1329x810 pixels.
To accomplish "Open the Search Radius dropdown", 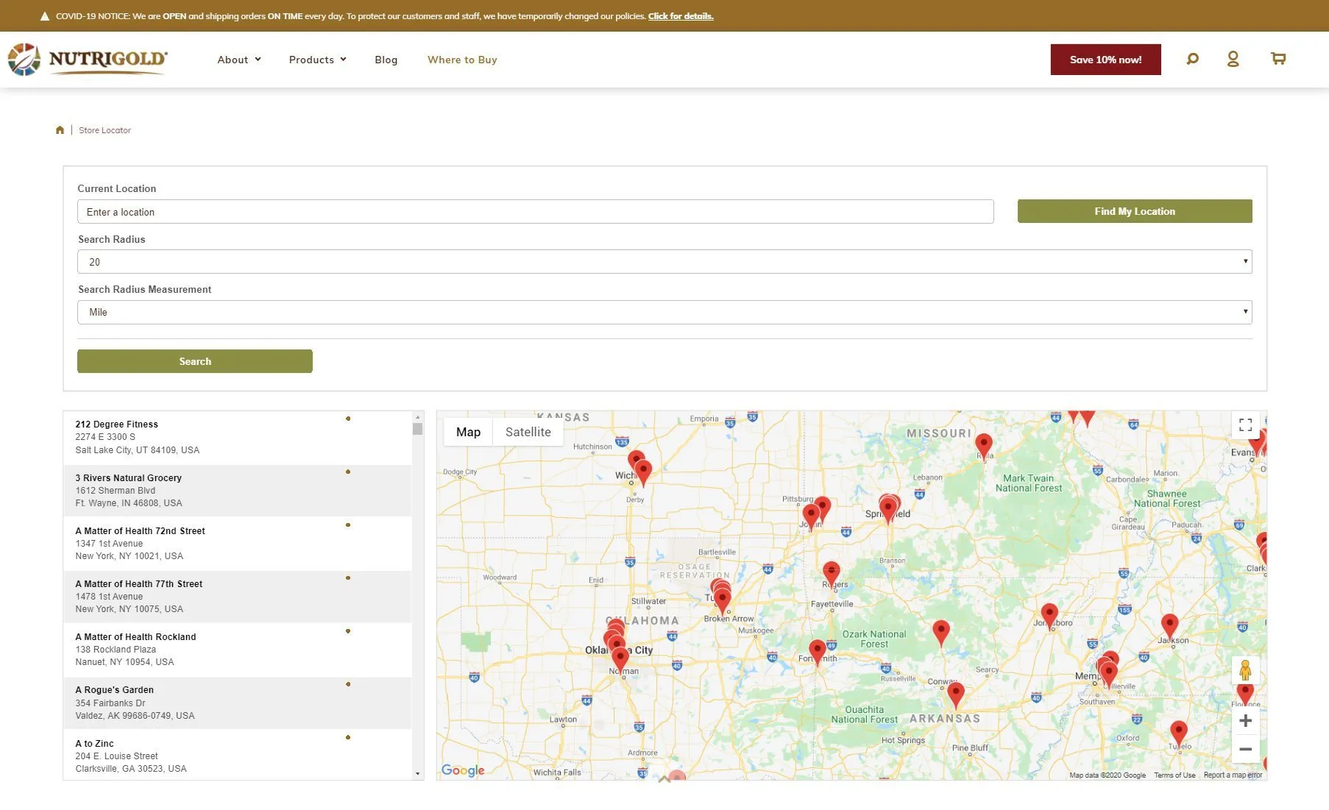I will point(664,262).
